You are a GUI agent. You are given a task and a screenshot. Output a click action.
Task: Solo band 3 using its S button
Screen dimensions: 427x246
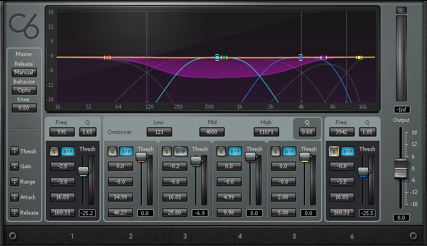pyautogui.click(x=166, y=152)
